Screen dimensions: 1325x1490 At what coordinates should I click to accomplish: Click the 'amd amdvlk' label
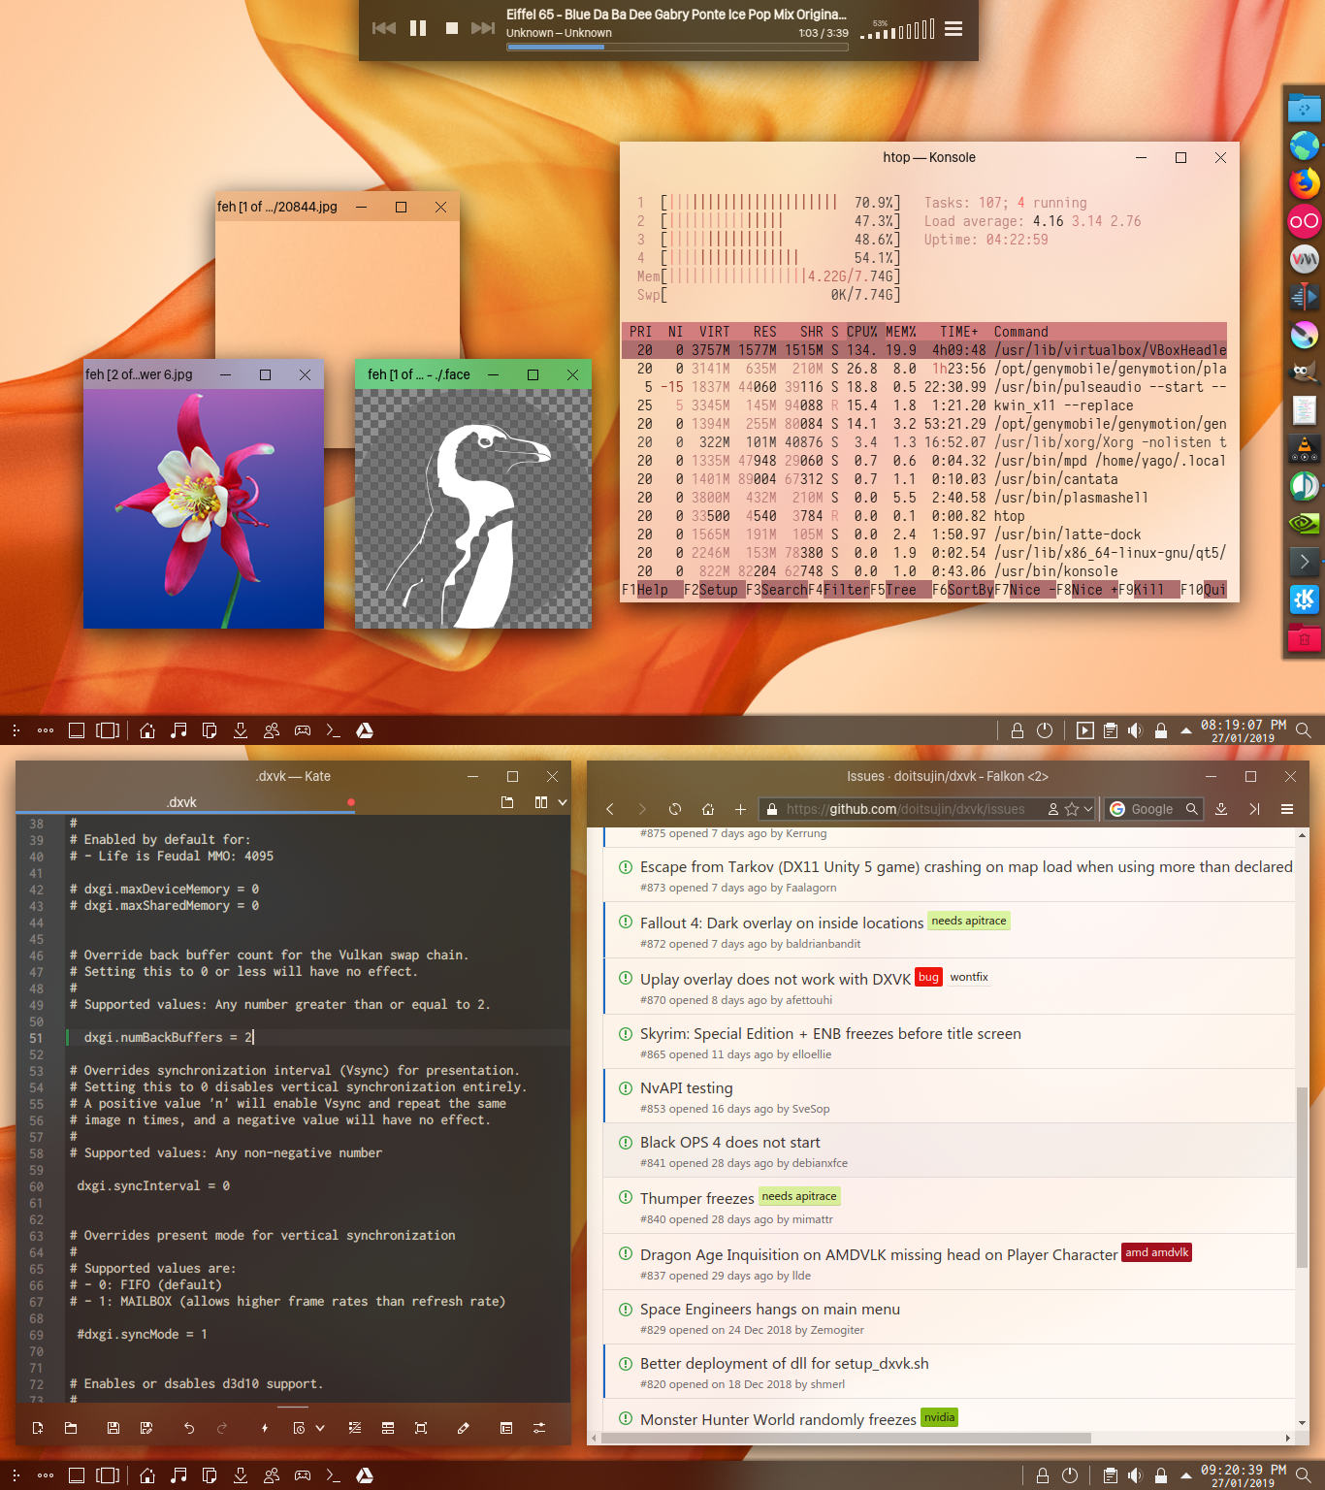pos(1156,1252)
